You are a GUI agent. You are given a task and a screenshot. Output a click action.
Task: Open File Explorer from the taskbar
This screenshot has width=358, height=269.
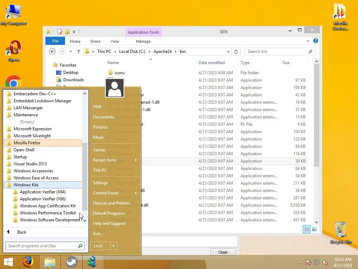50,262
